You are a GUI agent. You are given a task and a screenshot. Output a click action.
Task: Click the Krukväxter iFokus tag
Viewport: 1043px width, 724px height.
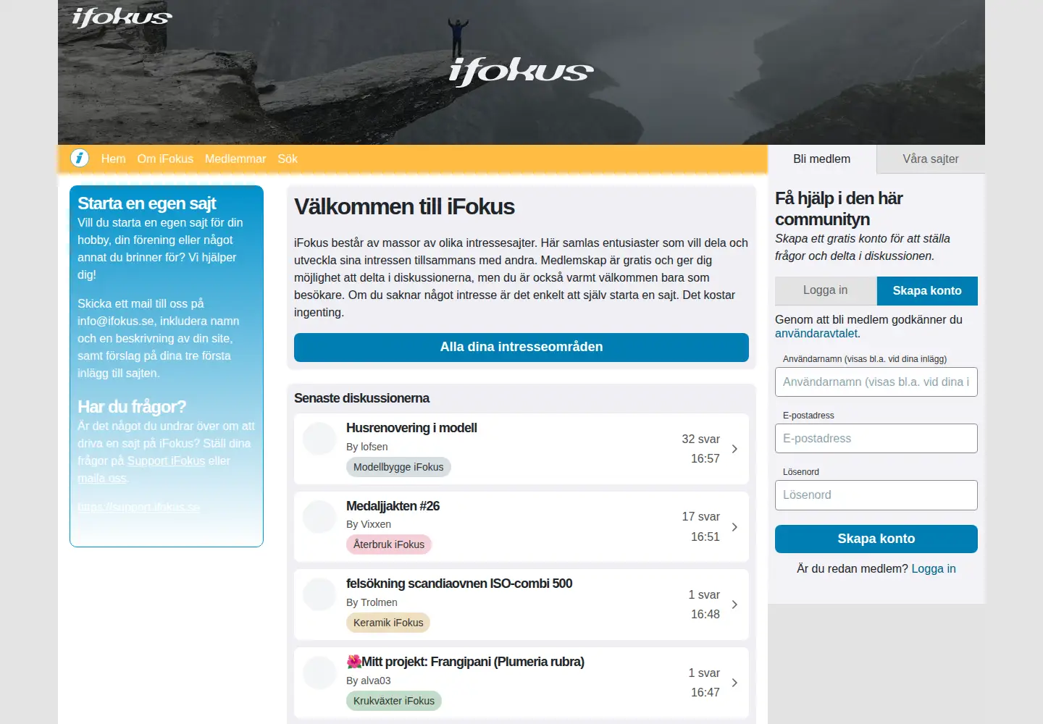coord(394,701)
